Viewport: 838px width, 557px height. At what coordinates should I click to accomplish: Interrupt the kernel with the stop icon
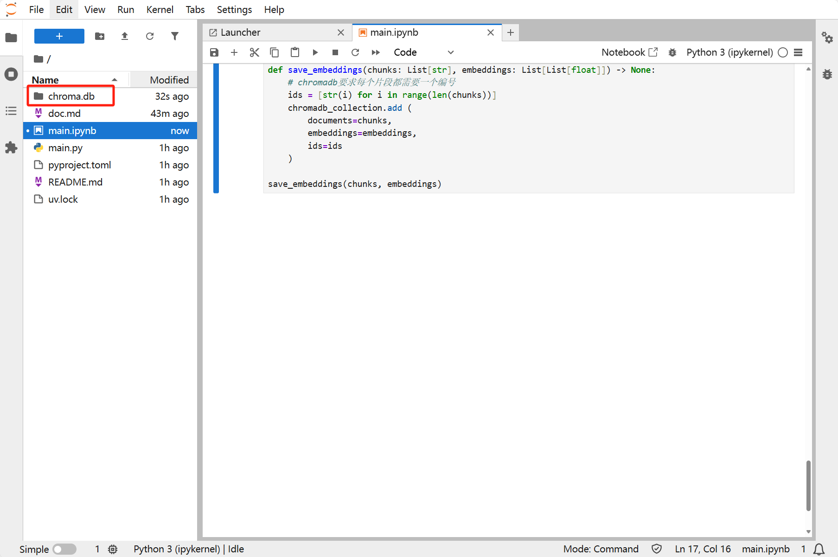[x=335, y=52]
